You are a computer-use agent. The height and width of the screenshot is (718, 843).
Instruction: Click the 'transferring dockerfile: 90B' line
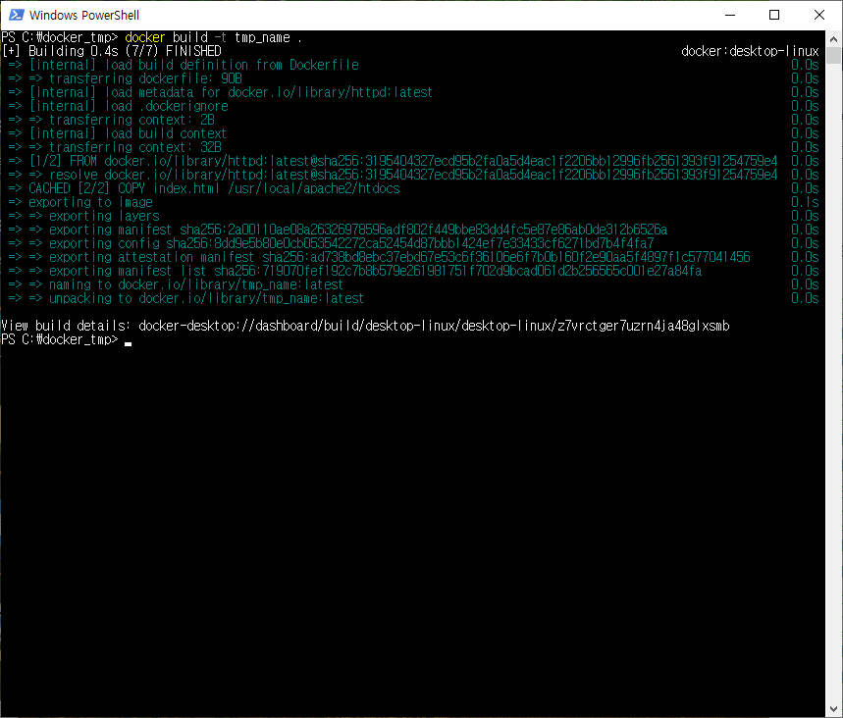point(126,79)
